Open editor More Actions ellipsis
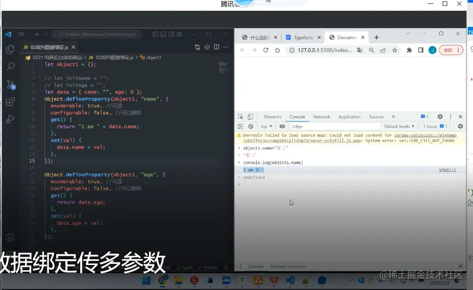The height and width of the screenshot is (290, 473). (x=226, y=47)
